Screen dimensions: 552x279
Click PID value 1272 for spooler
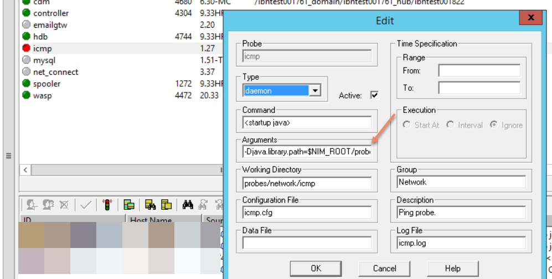point(183,84)
